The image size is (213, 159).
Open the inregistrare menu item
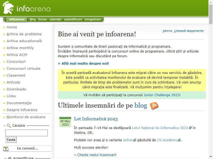(x=93, y=19)
